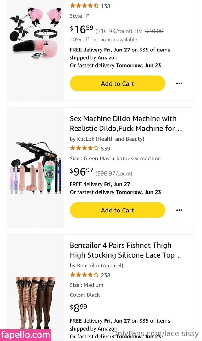Click star rating beside 539 reviews
The height and width of the screenshot is (341, 202).
pos(84,148)
